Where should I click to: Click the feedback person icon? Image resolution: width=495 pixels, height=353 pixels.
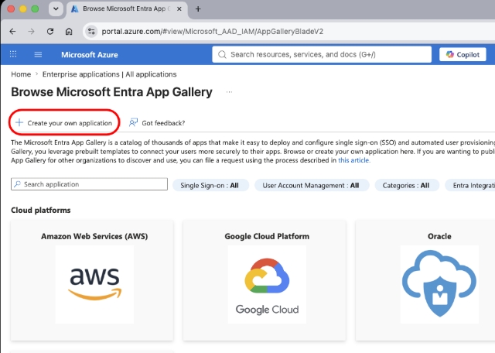(133, 122)
